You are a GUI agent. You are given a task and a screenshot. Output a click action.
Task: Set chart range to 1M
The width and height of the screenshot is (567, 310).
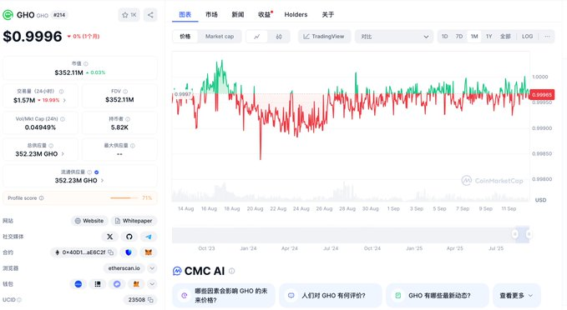click(x=474, y=37)
